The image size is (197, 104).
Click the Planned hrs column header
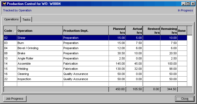click(117, 31)
